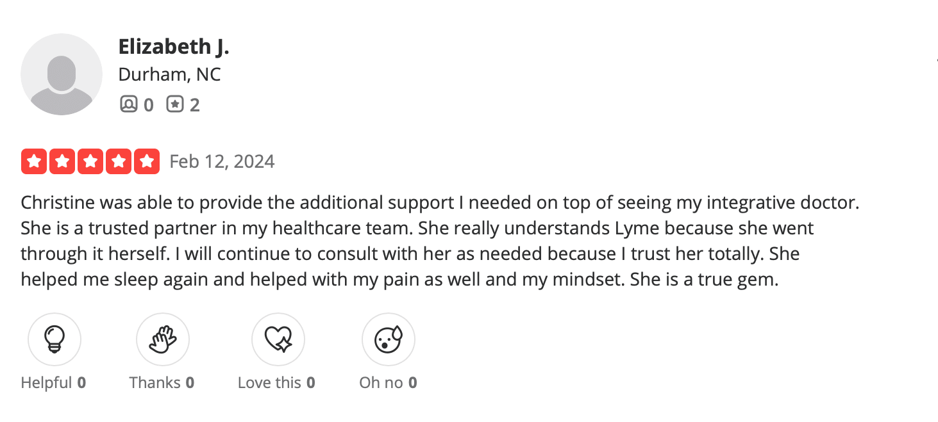This screenshot has width=938, height=422.
Task: Open Elizabeth J. reviewer name link
Action: (x=174, y=46)
